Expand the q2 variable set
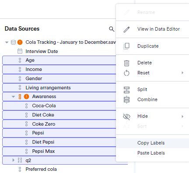 14,160
